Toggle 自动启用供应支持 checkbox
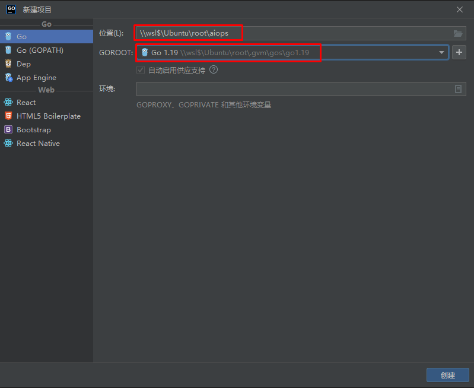The width and height of the screenshot is (474, 388). pyautogui.click(x=141, y=70)
